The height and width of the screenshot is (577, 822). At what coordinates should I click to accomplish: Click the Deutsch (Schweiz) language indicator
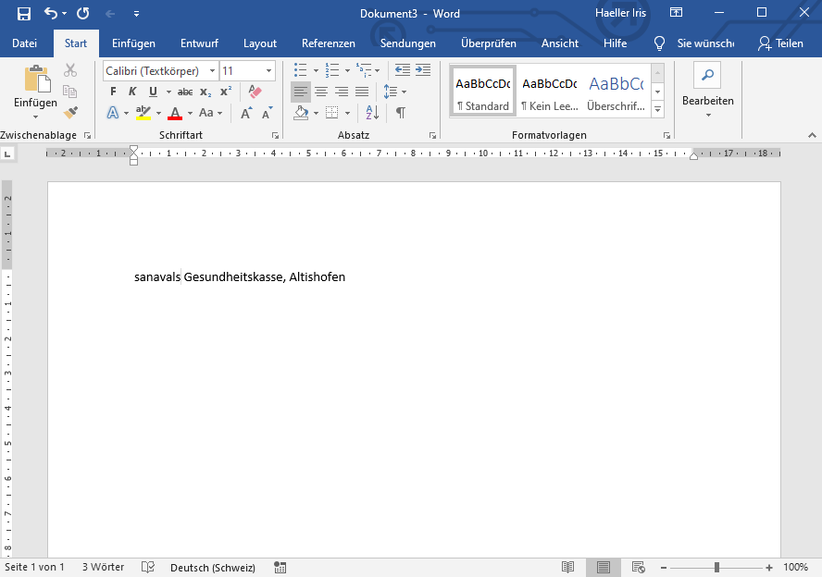pyautogui.click(x=213, y=567)
